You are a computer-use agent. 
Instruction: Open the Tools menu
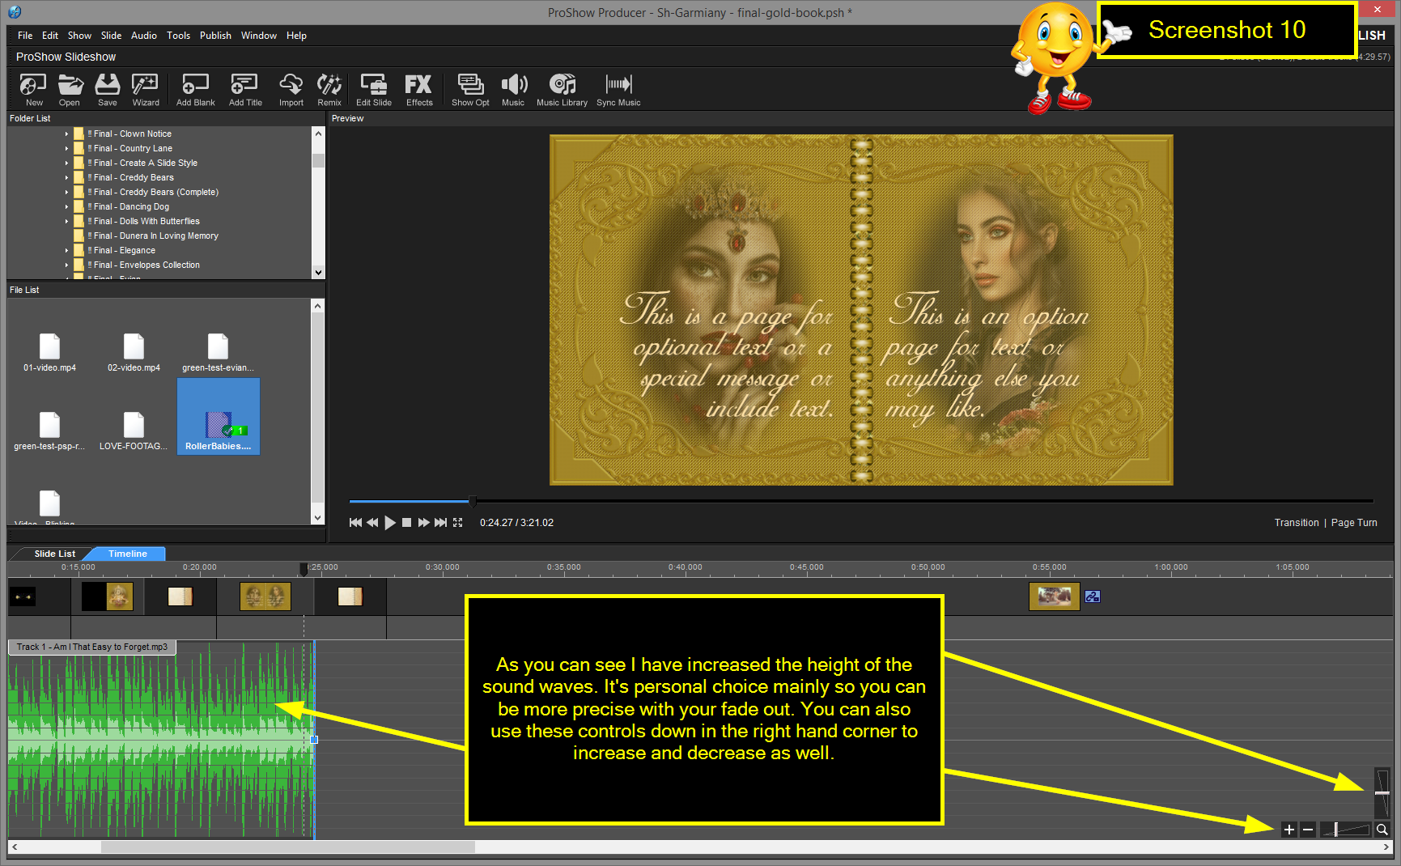pyautogui.click(x=178, y=36)
